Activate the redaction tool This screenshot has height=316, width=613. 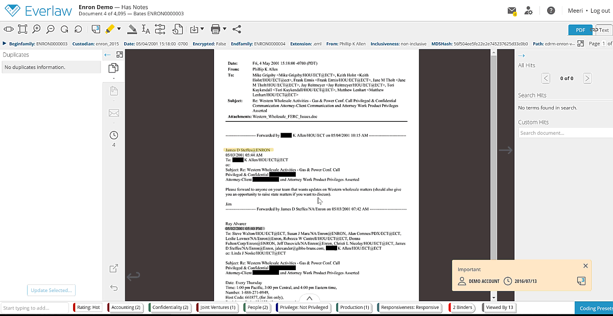pos(131,29)
